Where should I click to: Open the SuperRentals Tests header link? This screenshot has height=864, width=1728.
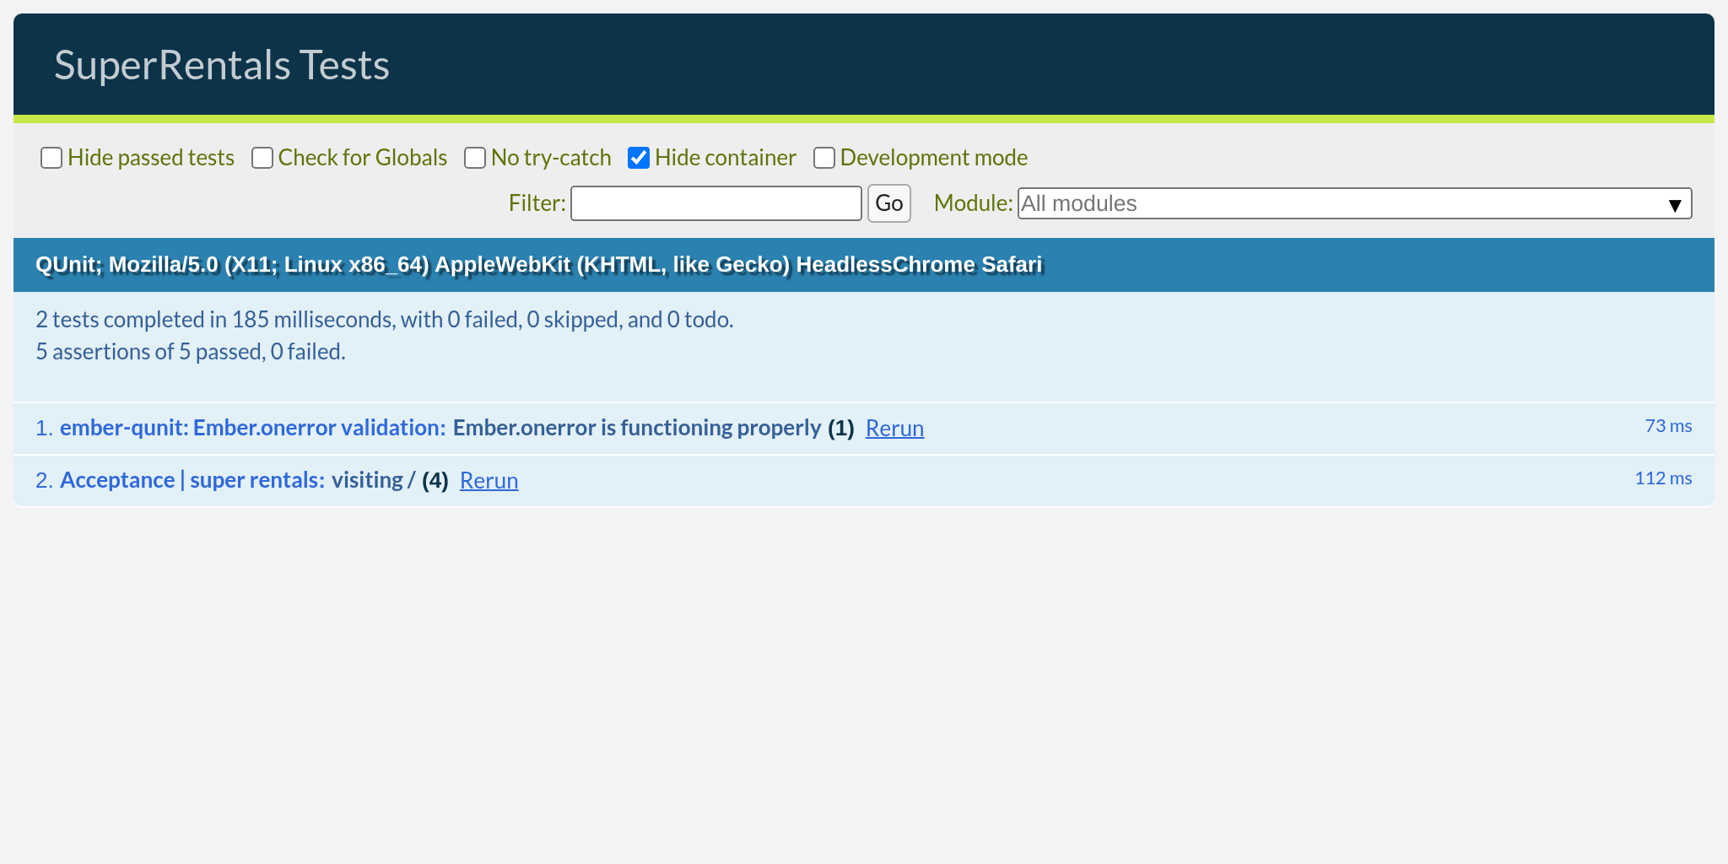221,65
